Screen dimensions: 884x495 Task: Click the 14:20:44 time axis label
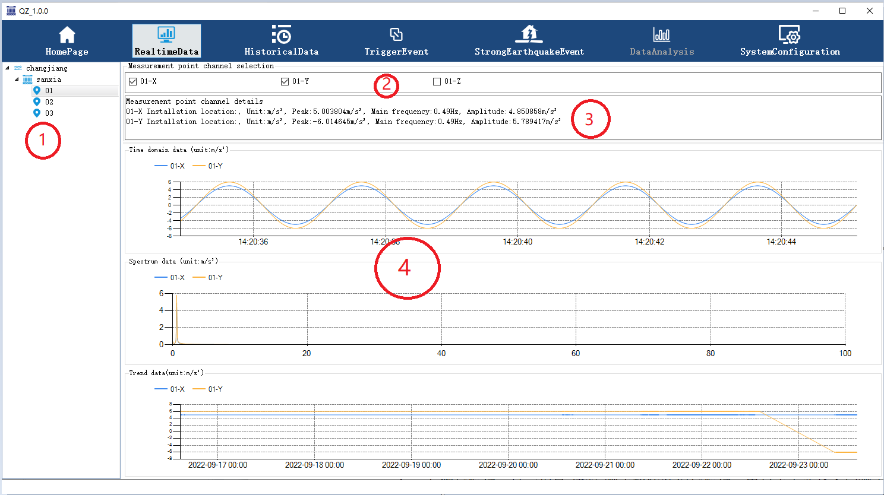pyautogui.click(x=781, y=242)
